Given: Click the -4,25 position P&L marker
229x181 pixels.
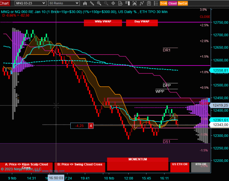Looking at the screenshot, I should 80,126.
